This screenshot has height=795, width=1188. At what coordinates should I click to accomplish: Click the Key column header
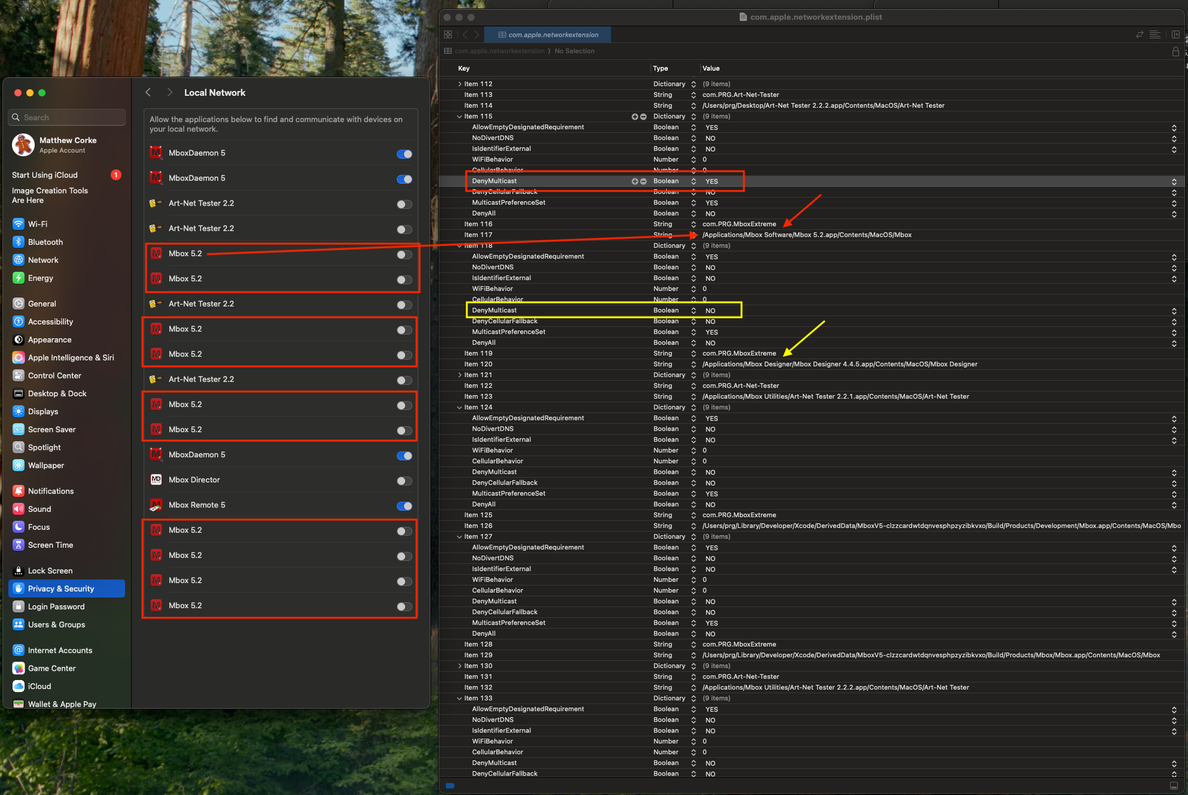[464, 68]
